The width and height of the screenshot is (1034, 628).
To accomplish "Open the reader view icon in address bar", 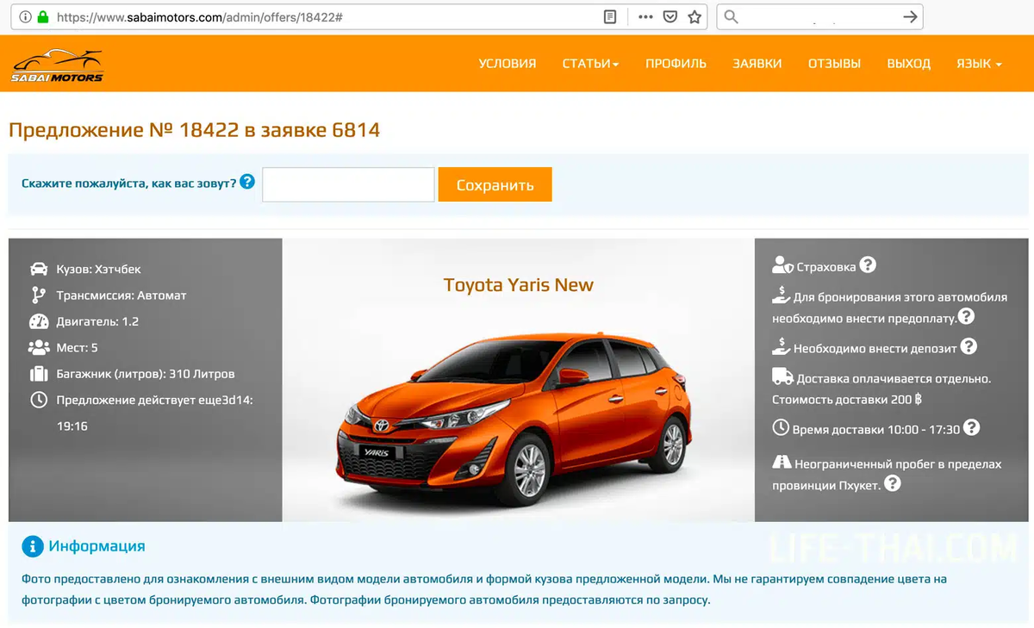I will point(610,17).
